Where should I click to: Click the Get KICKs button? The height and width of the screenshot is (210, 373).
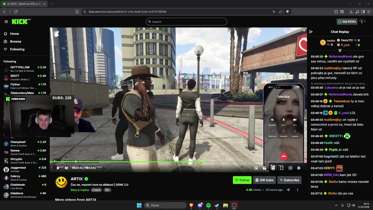coord(347,22)
